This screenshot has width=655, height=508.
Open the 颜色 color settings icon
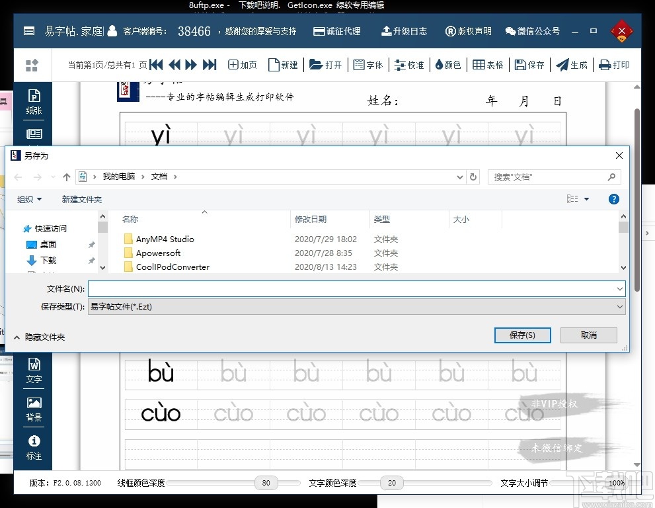point(448,65)
